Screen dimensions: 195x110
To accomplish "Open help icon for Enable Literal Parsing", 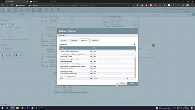I will pos(91,59).
